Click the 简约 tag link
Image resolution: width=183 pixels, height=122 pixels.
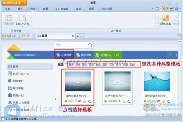[x=84, y=65]
